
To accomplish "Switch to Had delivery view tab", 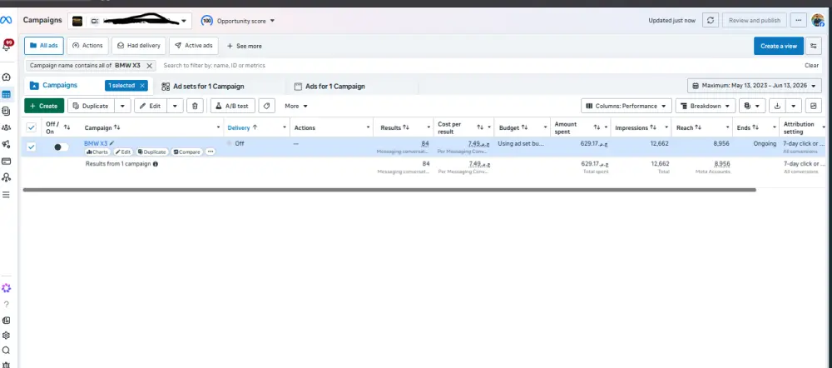I will coord(139,46).
